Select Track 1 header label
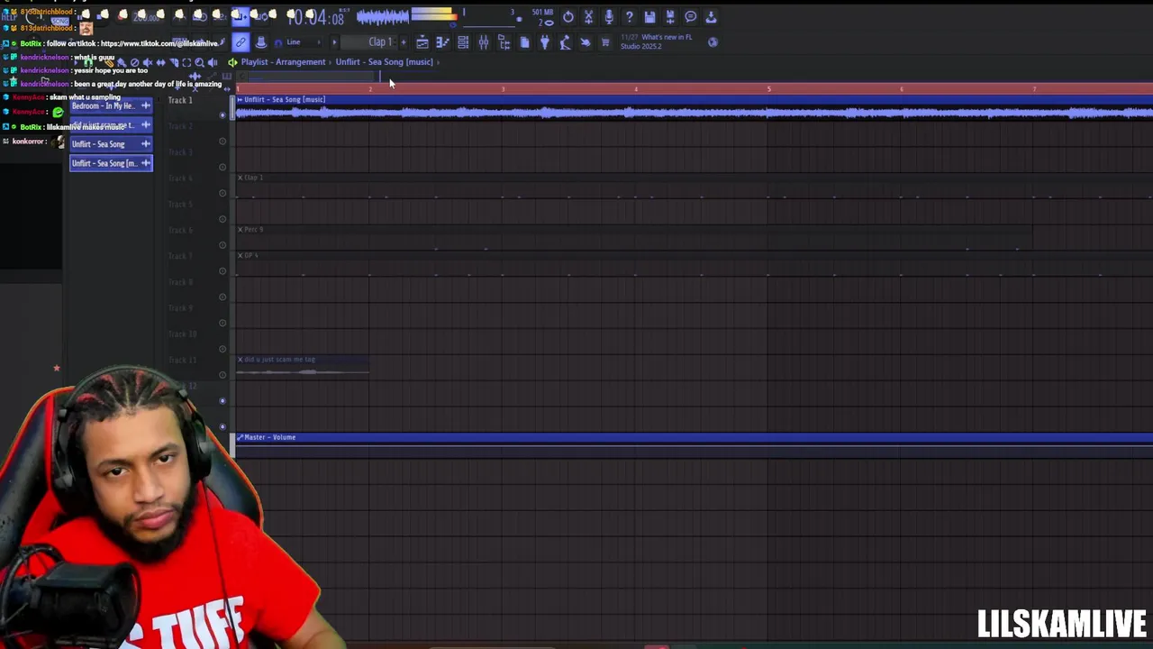The width and height of the screenshot is (1153, 649). (180, 100)
